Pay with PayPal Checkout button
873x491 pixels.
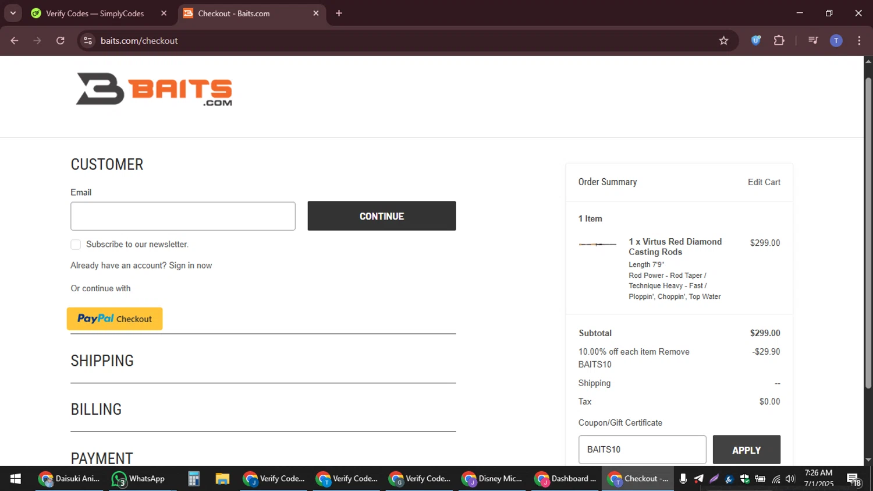pos(115,319)
